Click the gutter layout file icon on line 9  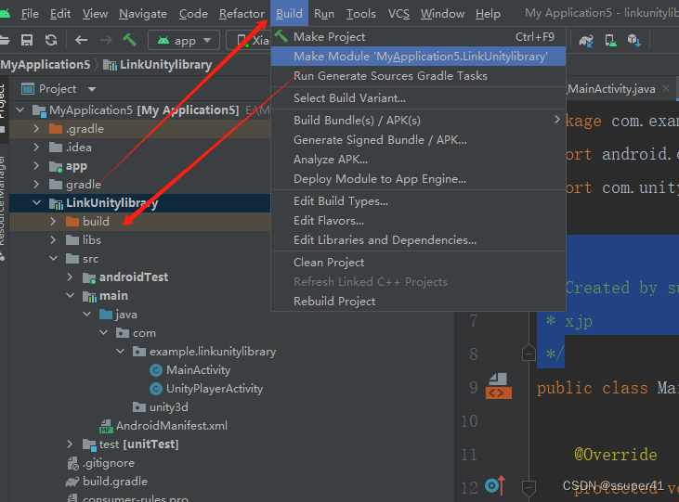[499, 386]
